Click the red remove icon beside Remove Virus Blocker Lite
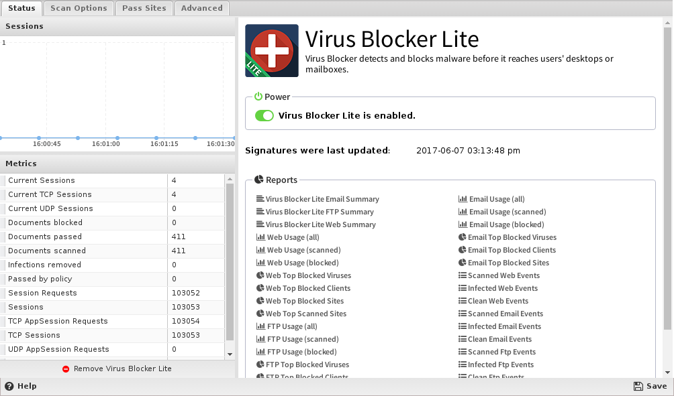Image resolution: width=674 pixels, height=396 pixels. point(66,369)
